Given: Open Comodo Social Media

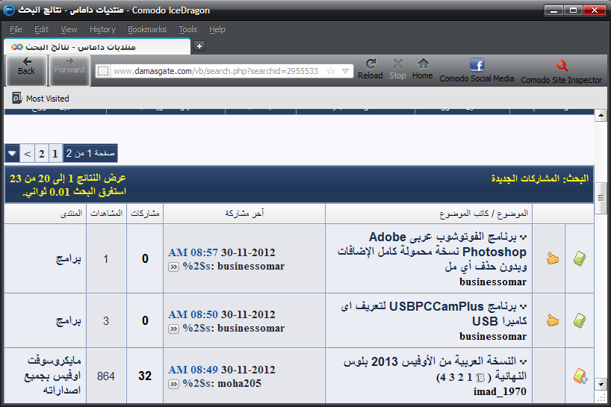Looking at the screenshot, I should pyautogui.click(x=477, y=70).
